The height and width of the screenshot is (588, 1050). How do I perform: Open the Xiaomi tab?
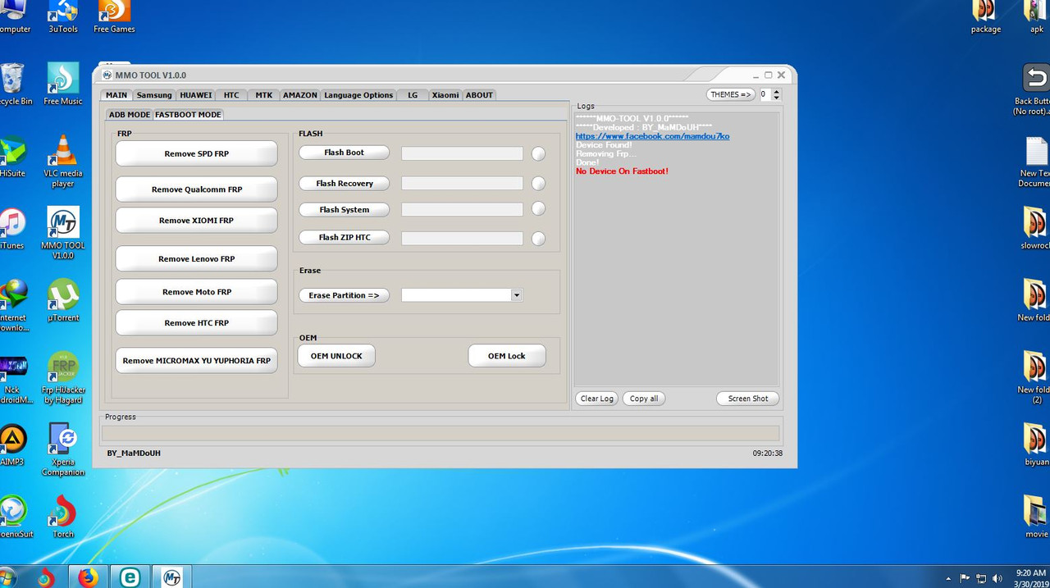pyautogui.click(x=445, y=95)
